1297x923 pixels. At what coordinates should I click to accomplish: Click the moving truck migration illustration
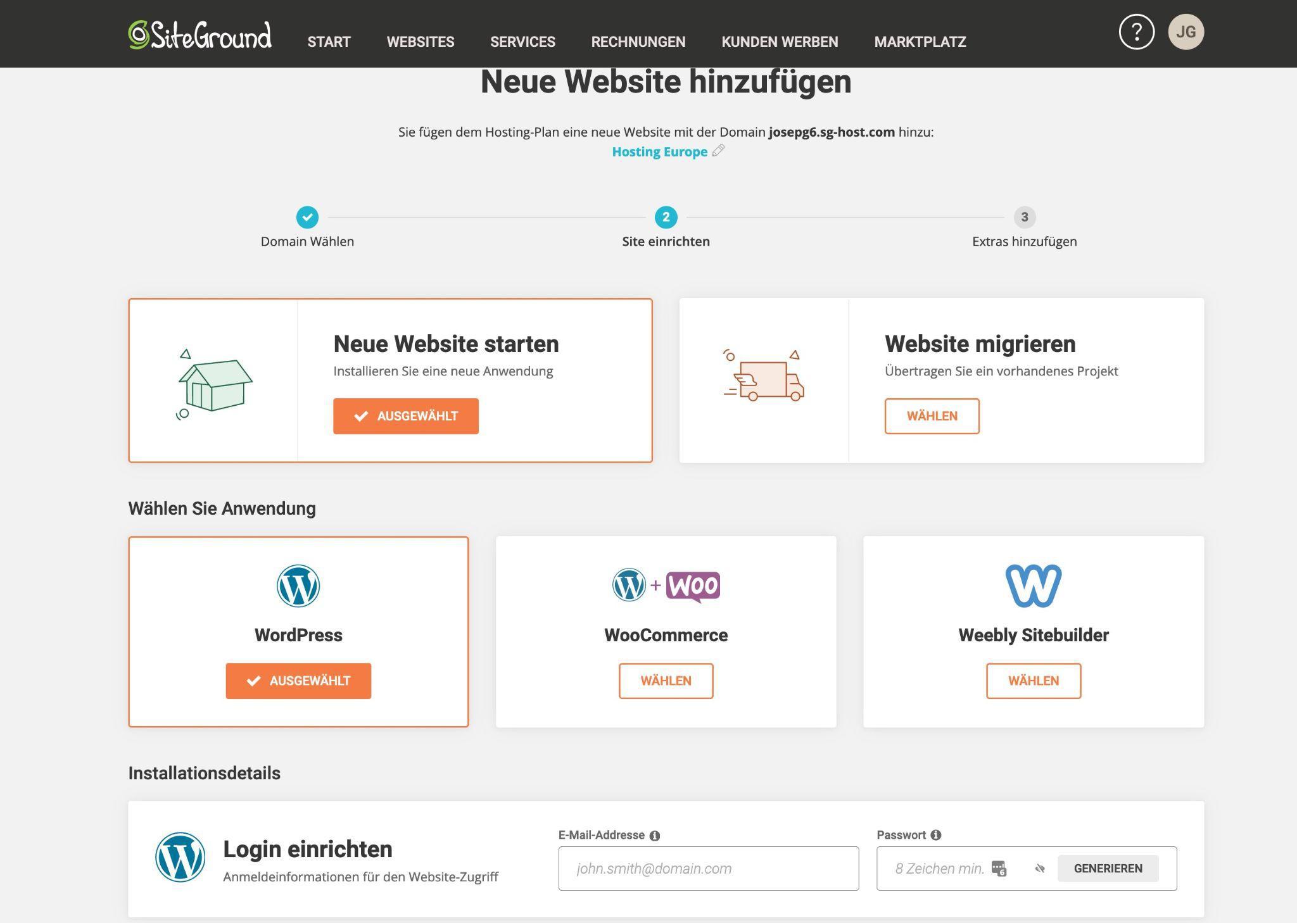pos(764,375)
